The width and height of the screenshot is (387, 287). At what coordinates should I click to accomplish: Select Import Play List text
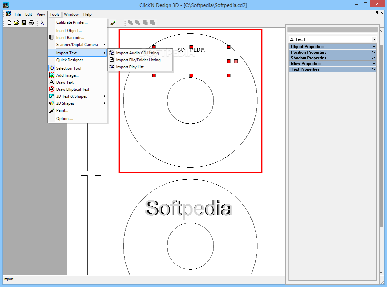pyautogui.click(x=131, y=67)
